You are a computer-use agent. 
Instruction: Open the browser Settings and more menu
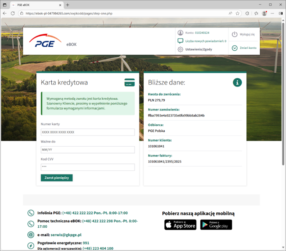click(x=272, y=13)
